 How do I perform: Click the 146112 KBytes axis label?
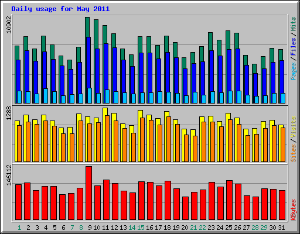click(9, 175)
